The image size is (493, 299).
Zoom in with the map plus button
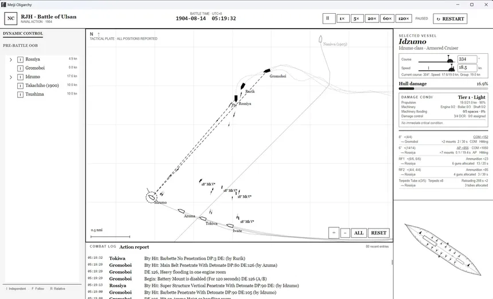coord(334,233)
